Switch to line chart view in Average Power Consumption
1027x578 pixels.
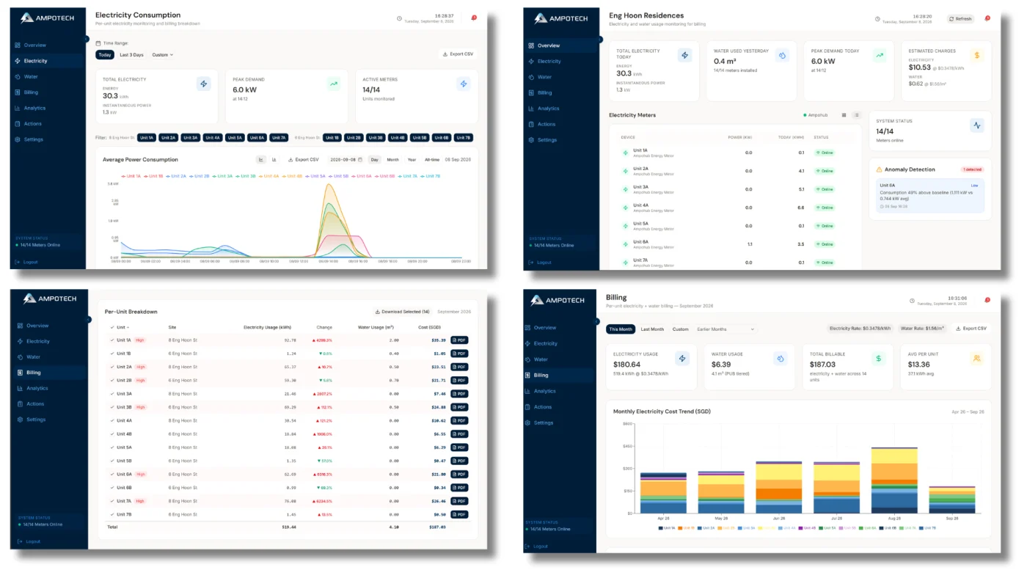(261, 159)
